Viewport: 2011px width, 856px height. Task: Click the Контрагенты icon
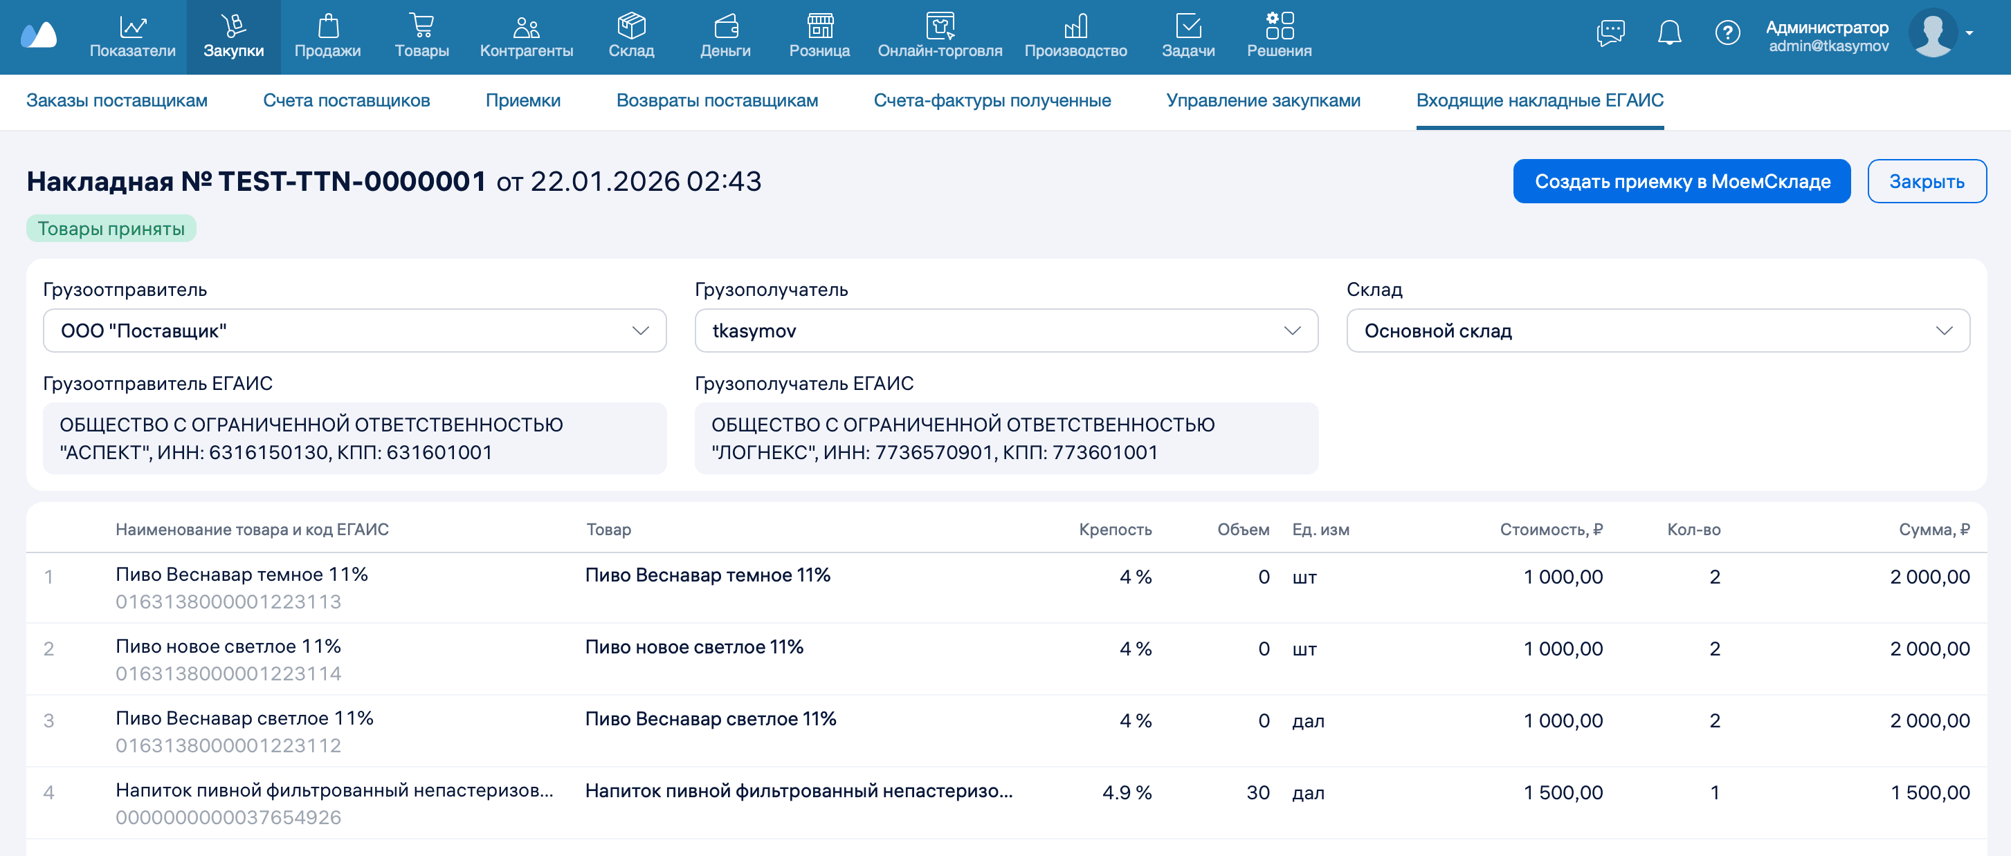tap(526, 26)
